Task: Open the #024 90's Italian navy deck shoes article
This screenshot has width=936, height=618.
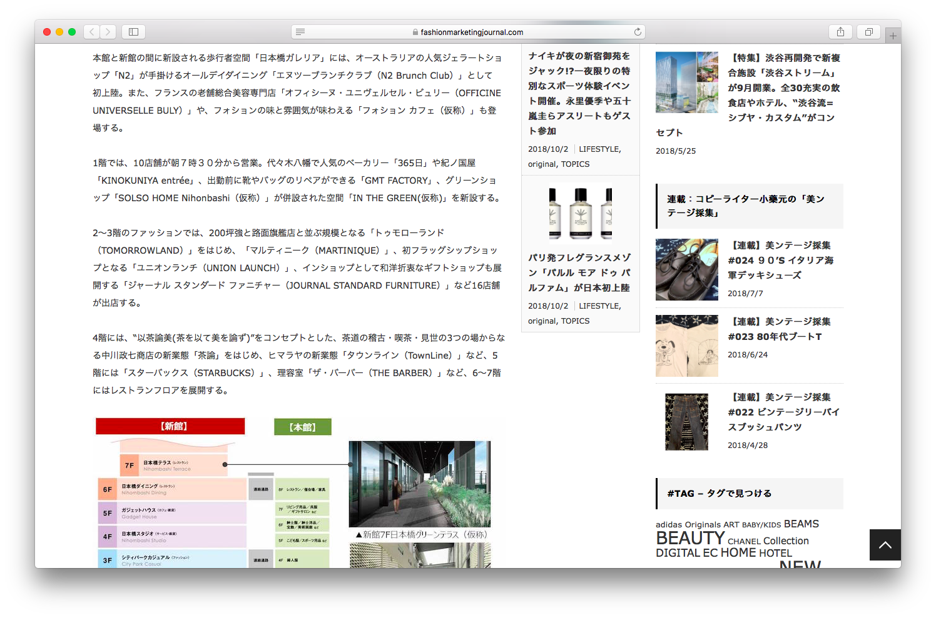Action: pyautogui.click(x=781, y=260)
